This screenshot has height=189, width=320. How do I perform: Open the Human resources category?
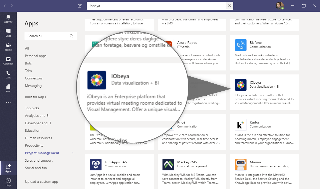pyautogui.click(x=38, y=138)
